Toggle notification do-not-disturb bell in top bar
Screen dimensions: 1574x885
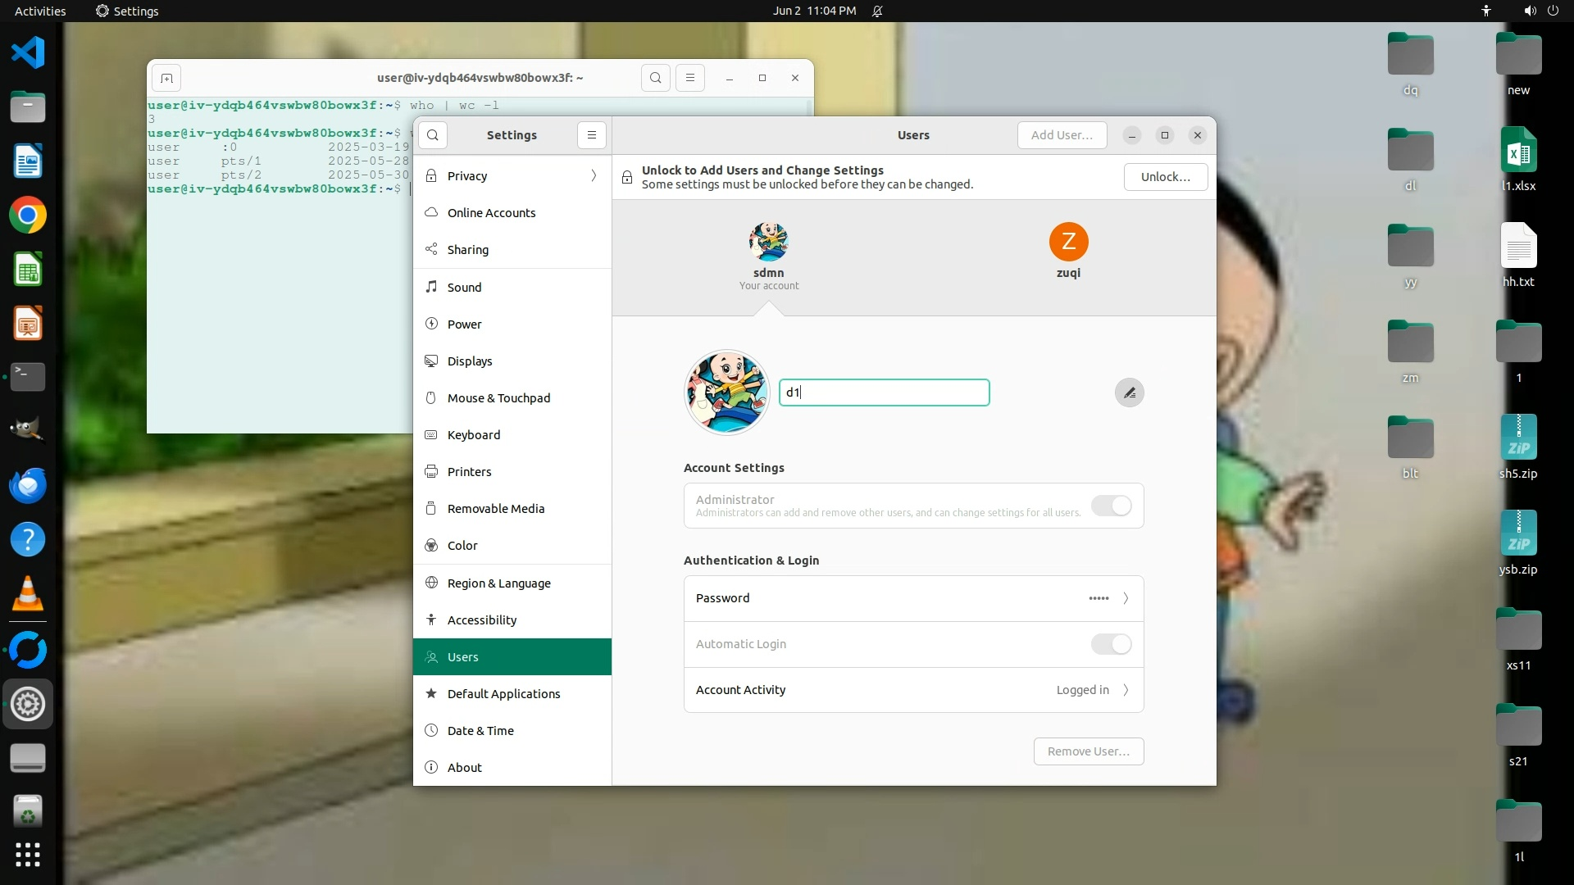point(877,11)
